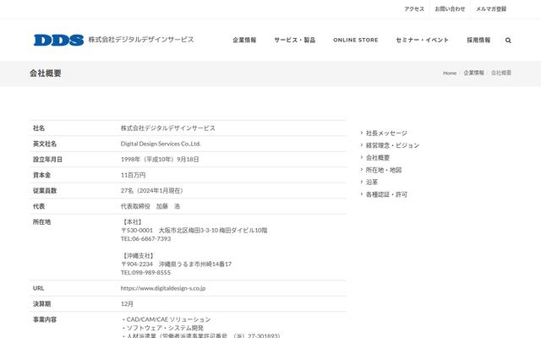The height and width of the screenshot is (338, 541).
Task: Click the 設立年月日 row label
Action: pyautogui.click(x=47, y=160)
